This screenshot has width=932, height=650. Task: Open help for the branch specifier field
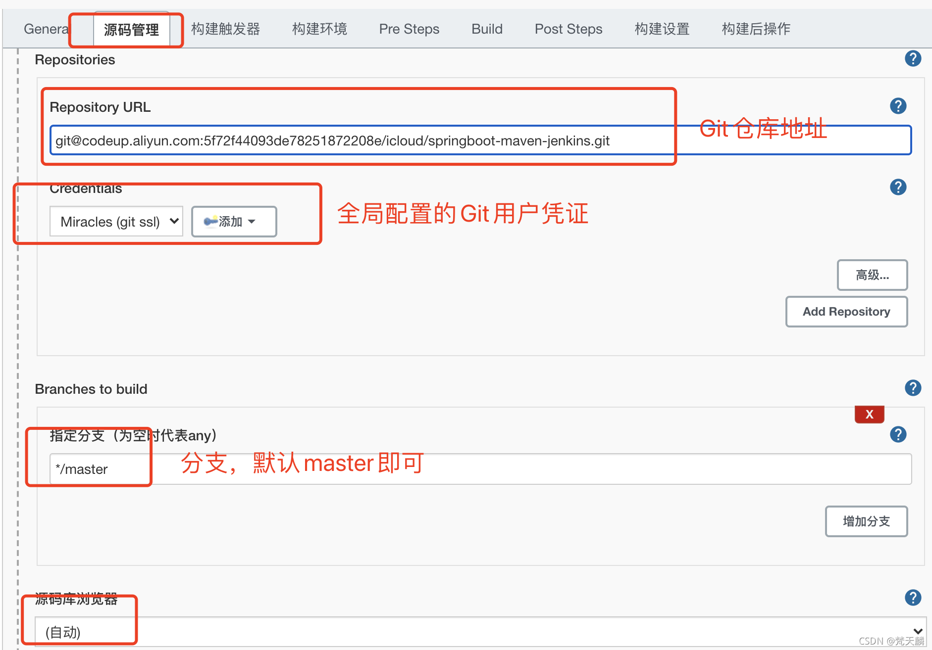point(898,434)
